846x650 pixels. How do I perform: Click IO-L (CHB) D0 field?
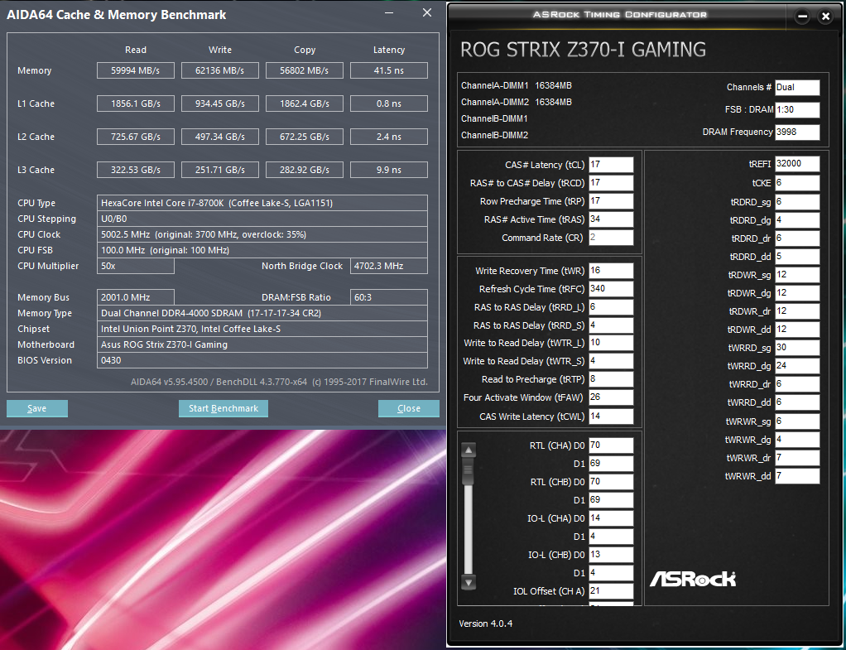coord(611,555)
